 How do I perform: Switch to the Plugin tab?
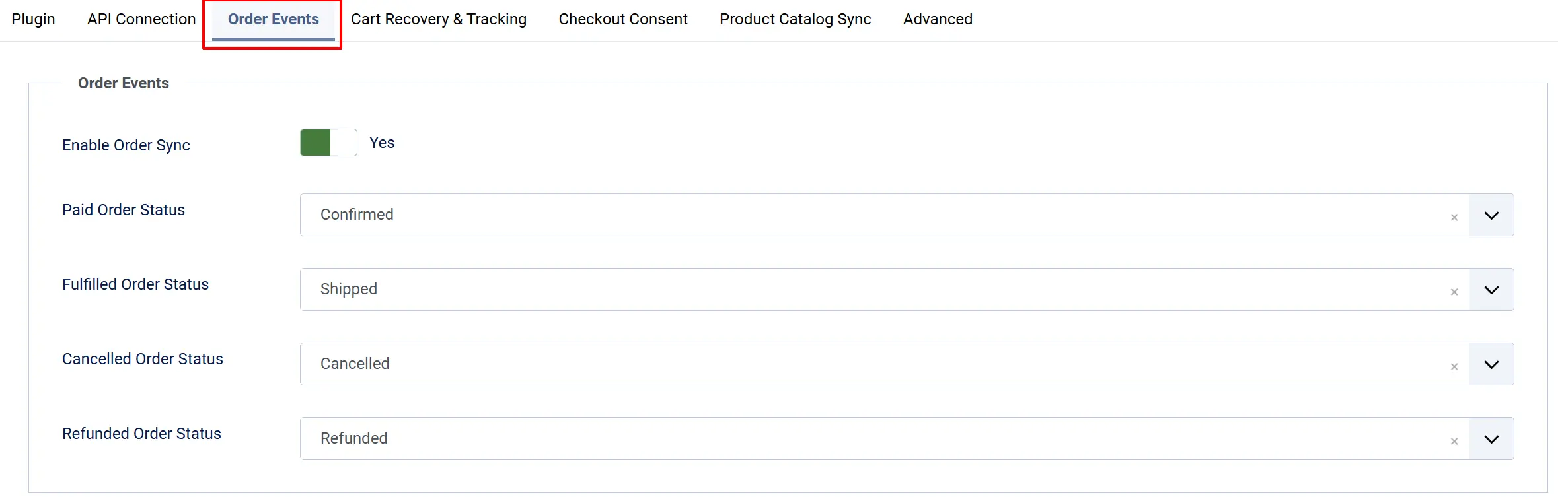coord(33,19)
